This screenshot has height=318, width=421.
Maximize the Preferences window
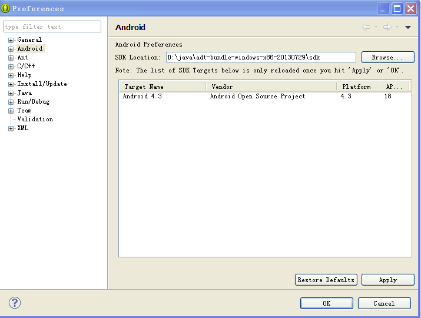pyautogui.click(x=397, y=9)
